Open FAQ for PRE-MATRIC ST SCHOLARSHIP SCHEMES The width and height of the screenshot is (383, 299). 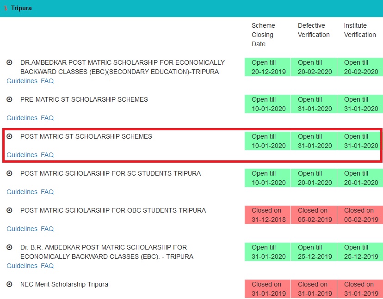(47, 118)
